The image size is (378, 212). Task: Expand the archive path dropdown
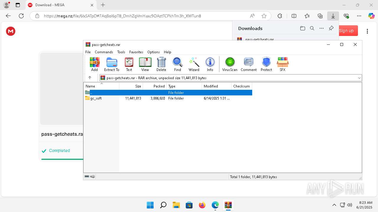pyautogui.click(x=359, y=78)
